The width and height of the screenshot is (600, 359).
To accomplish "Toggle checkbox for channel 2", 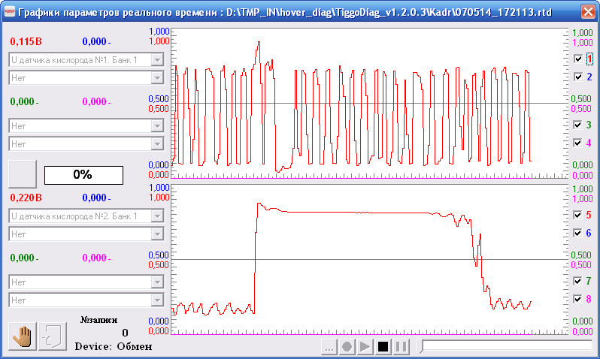I will coord(577,77).
